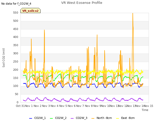Click the chart title VR West Eosense Profile
The image size is (164, 123).
tap(82, 3)
